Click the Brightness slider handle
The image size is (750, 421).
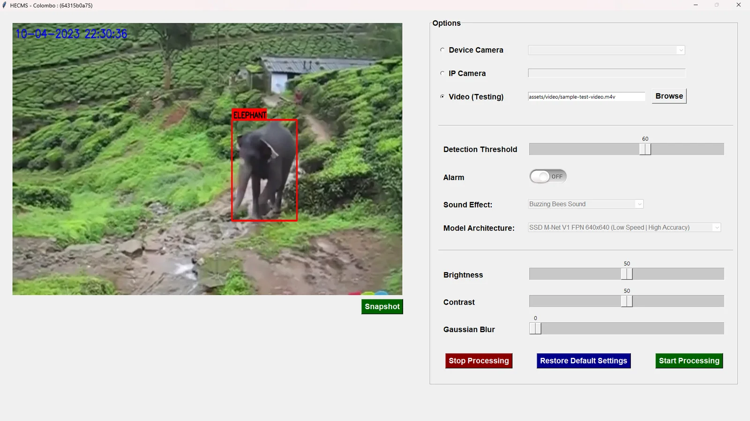(627, 274)
